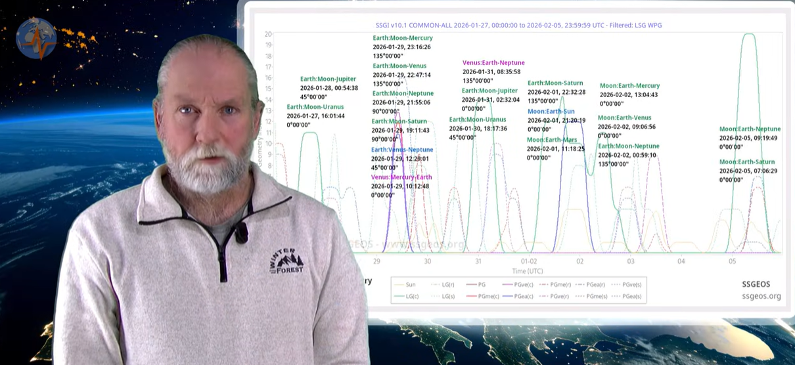Click the SSGEOS brand label
The height and width of the screenshot is (365, 795).
(754, 284)
